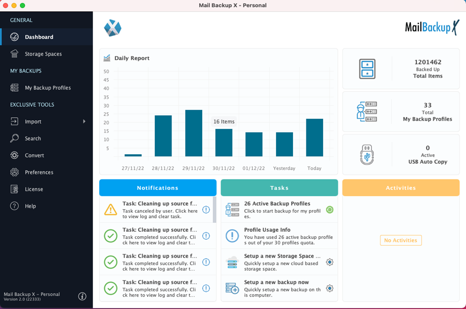
Task: Click the Tasks panel header
Action: pyautogui.click(x=280, y=187)
